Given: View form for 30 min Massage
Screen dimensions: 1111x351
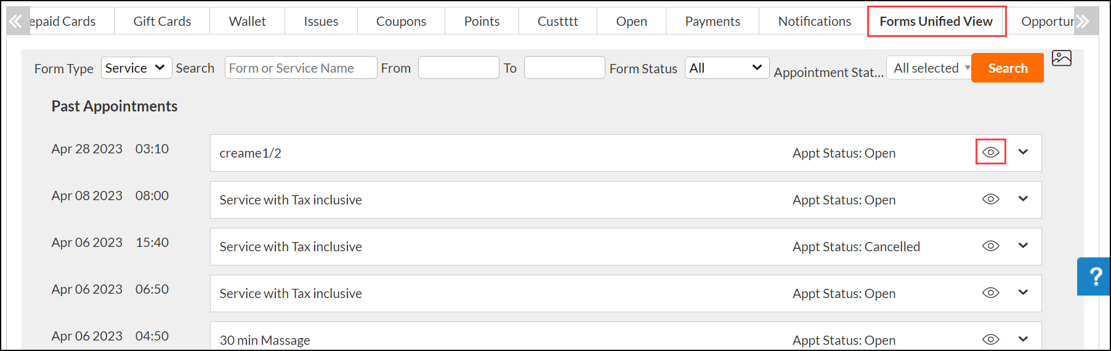Looking at the screenshot, I should pyautogui.click(x=990, y=339).
